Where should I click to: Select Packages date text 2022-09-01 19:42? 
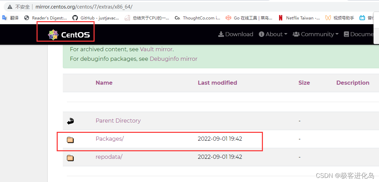[x=220, y=139]
